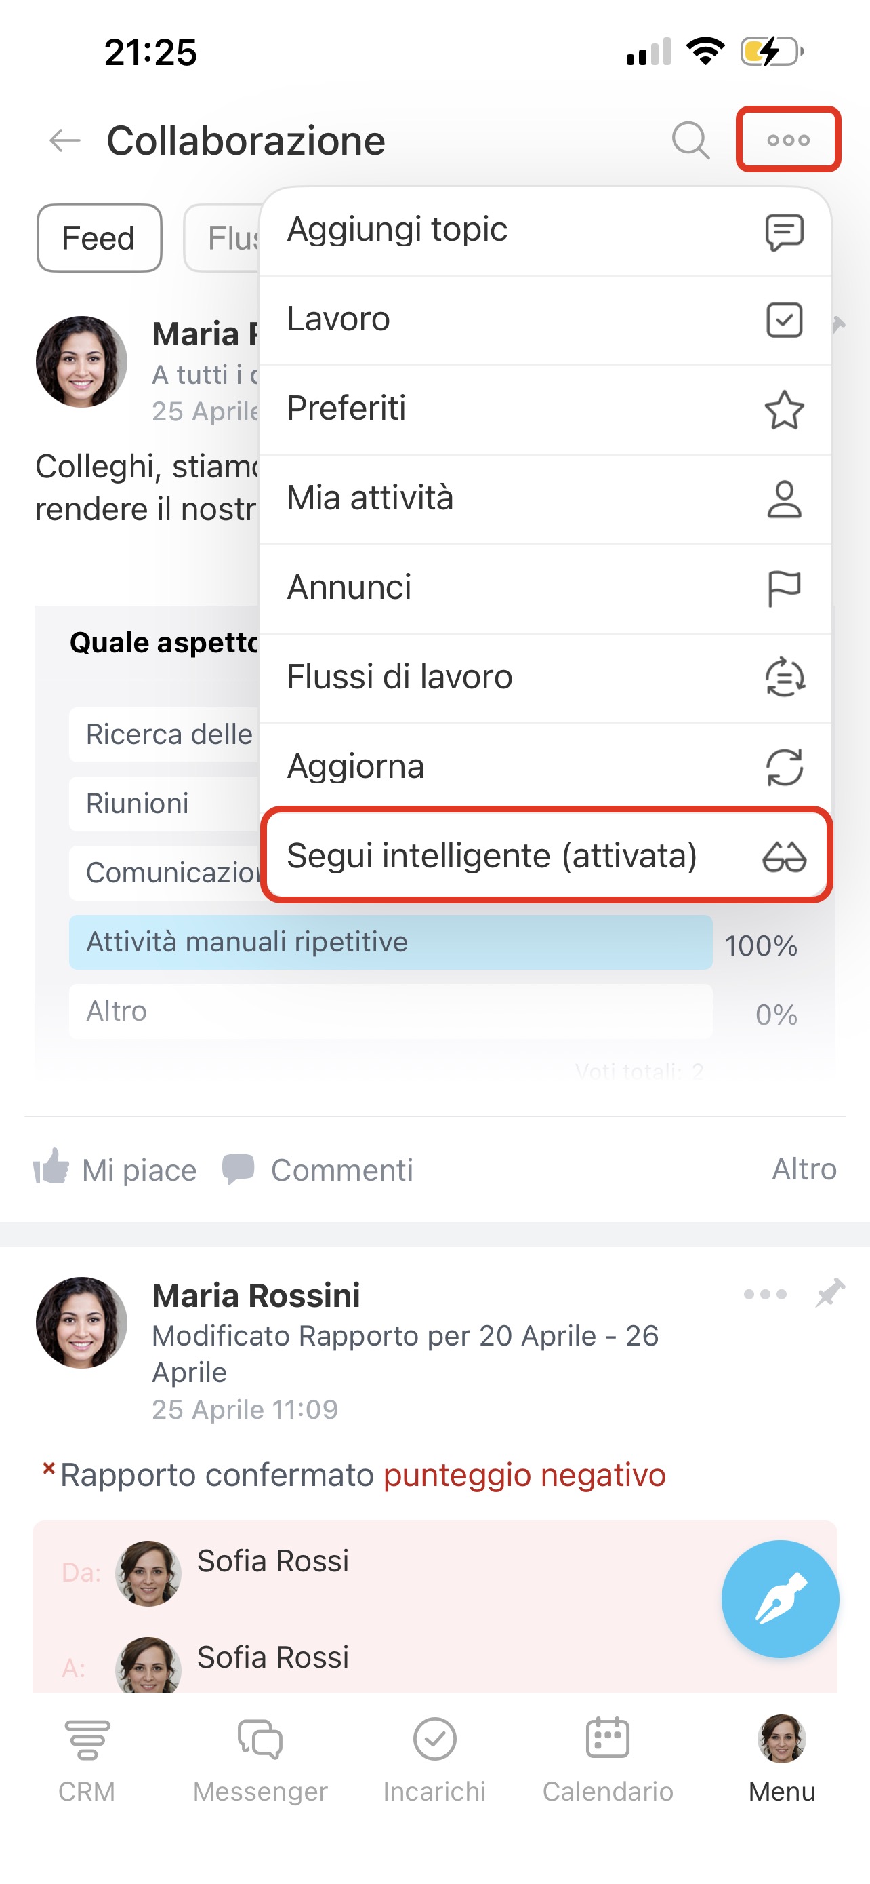The image size is (870, 1884).
Task: Pin the report post with the pin icon
Action: click(x=831, y=1293)
